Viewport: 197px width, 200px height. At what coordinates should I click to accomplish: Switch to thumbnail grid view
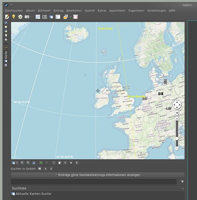point(38,17)
